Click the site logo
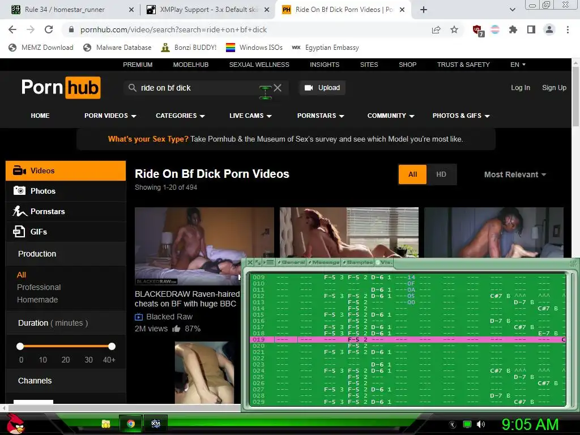Image resolution: width=580 pixels, height=435 pixels. 61,87
